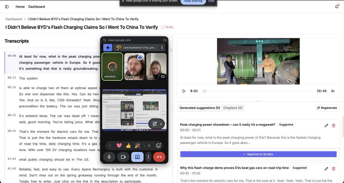This screenshot has width=344, height=183.
Task: Open the emoji picker smiley in Meet
Action: [x=158, y=146]
